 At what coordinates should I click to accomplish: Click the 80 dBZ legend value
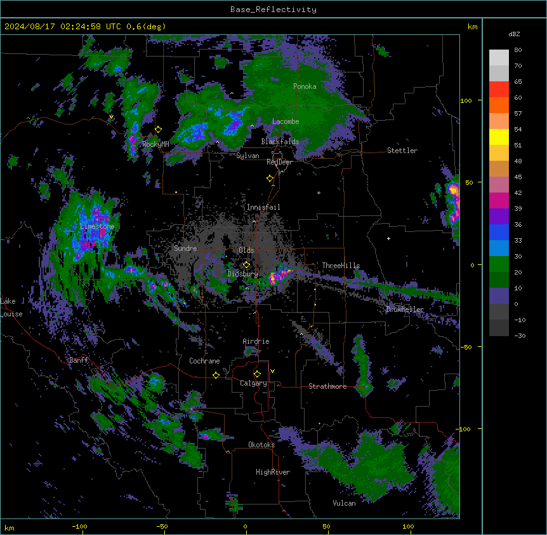[518, 50]
